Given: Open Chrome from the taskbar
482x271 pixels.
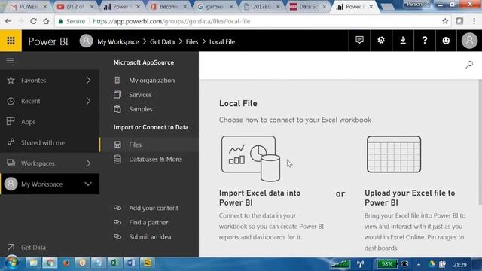Looking at the screenshot, I should (x=50, y=263).
